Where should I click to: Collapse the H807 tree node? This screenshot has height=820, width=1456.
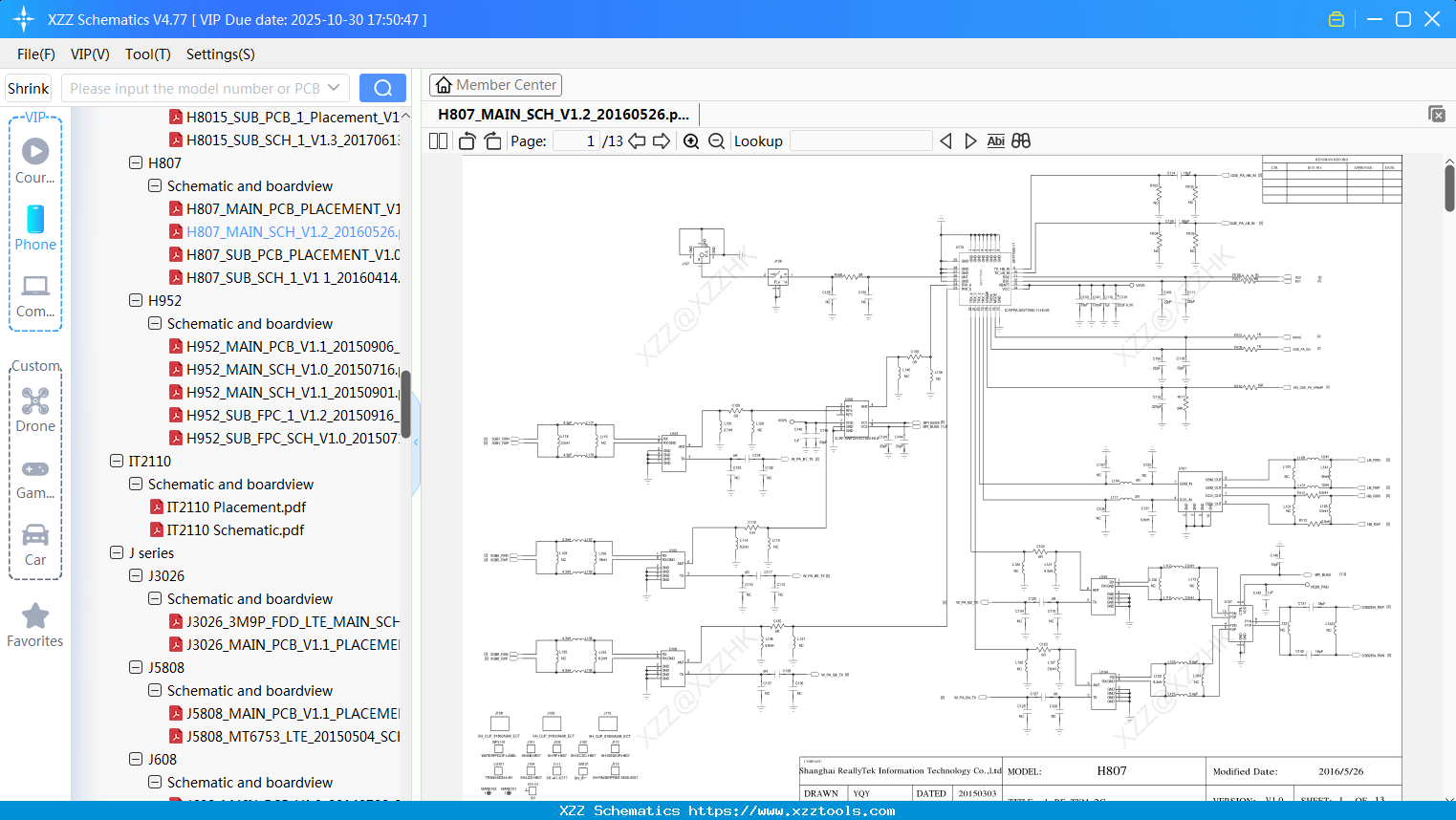point(135,162)
